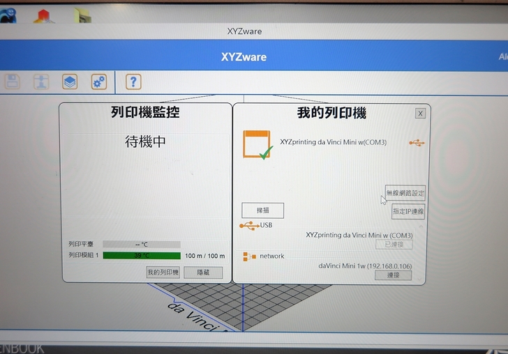Click the Save disk icon in toolbar
The image size is (508, 354).
13,82
